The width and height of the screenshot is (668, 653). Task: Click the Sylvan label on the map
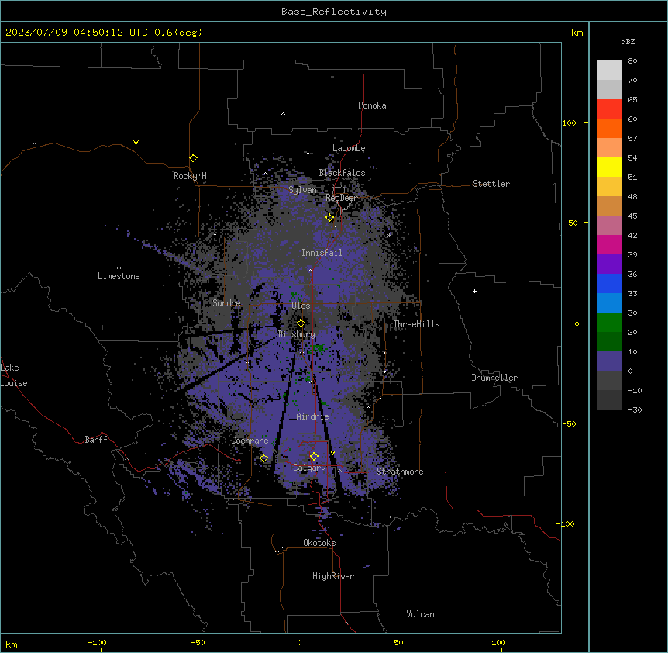click(302, 190)
